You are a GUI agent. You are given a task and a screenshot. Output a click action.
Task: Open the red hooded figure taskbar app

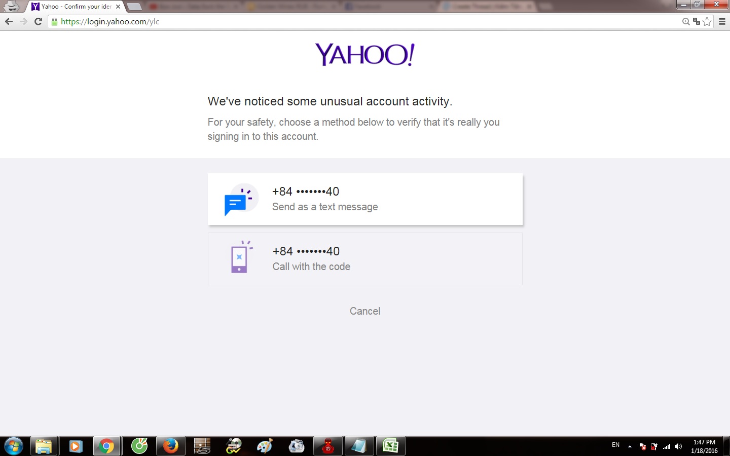point(327,446)
